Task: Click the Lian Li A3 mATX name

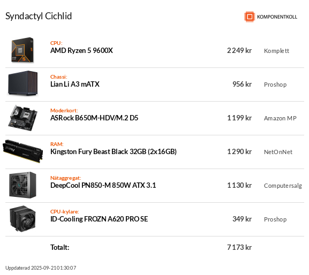Action: coord(75,84)
